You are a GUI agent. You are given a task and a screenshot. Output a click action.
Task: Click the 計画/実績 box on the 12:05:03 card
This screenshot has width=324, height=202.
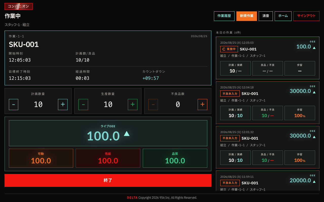coord(235,68)
